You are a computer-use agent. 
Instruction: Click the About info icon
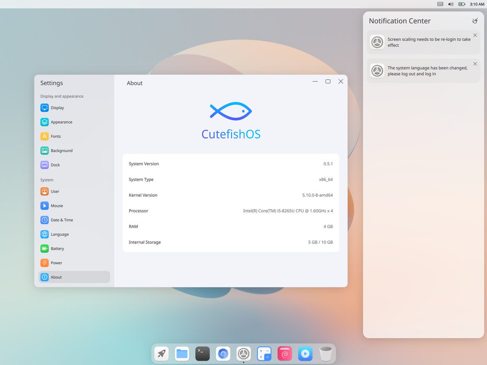click(45, 277)
